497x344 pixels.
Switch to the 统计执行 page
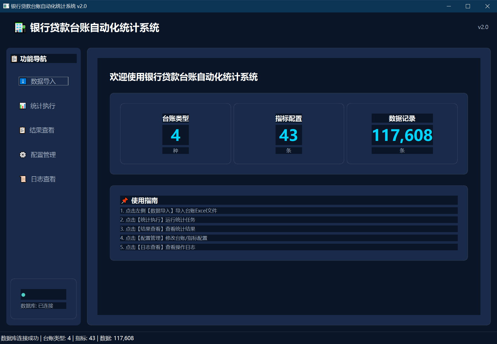[43, 106]
